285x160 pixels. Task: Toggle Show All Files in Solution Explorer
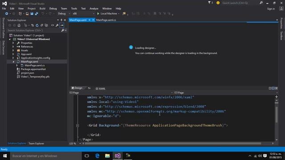[x=46, y=25]
